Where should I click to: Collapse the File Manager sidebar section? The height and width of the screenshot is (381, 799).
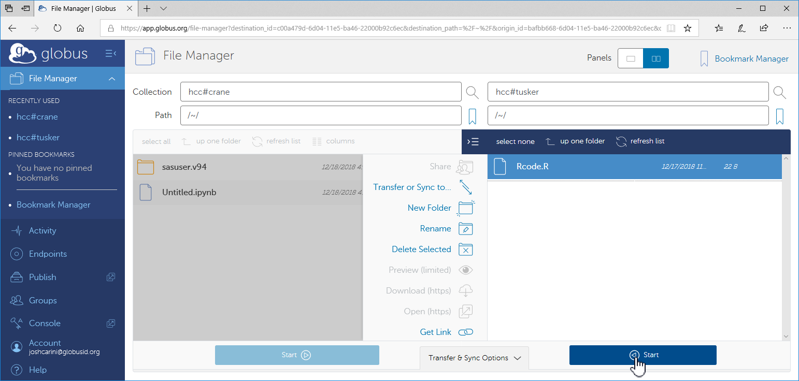111,79
